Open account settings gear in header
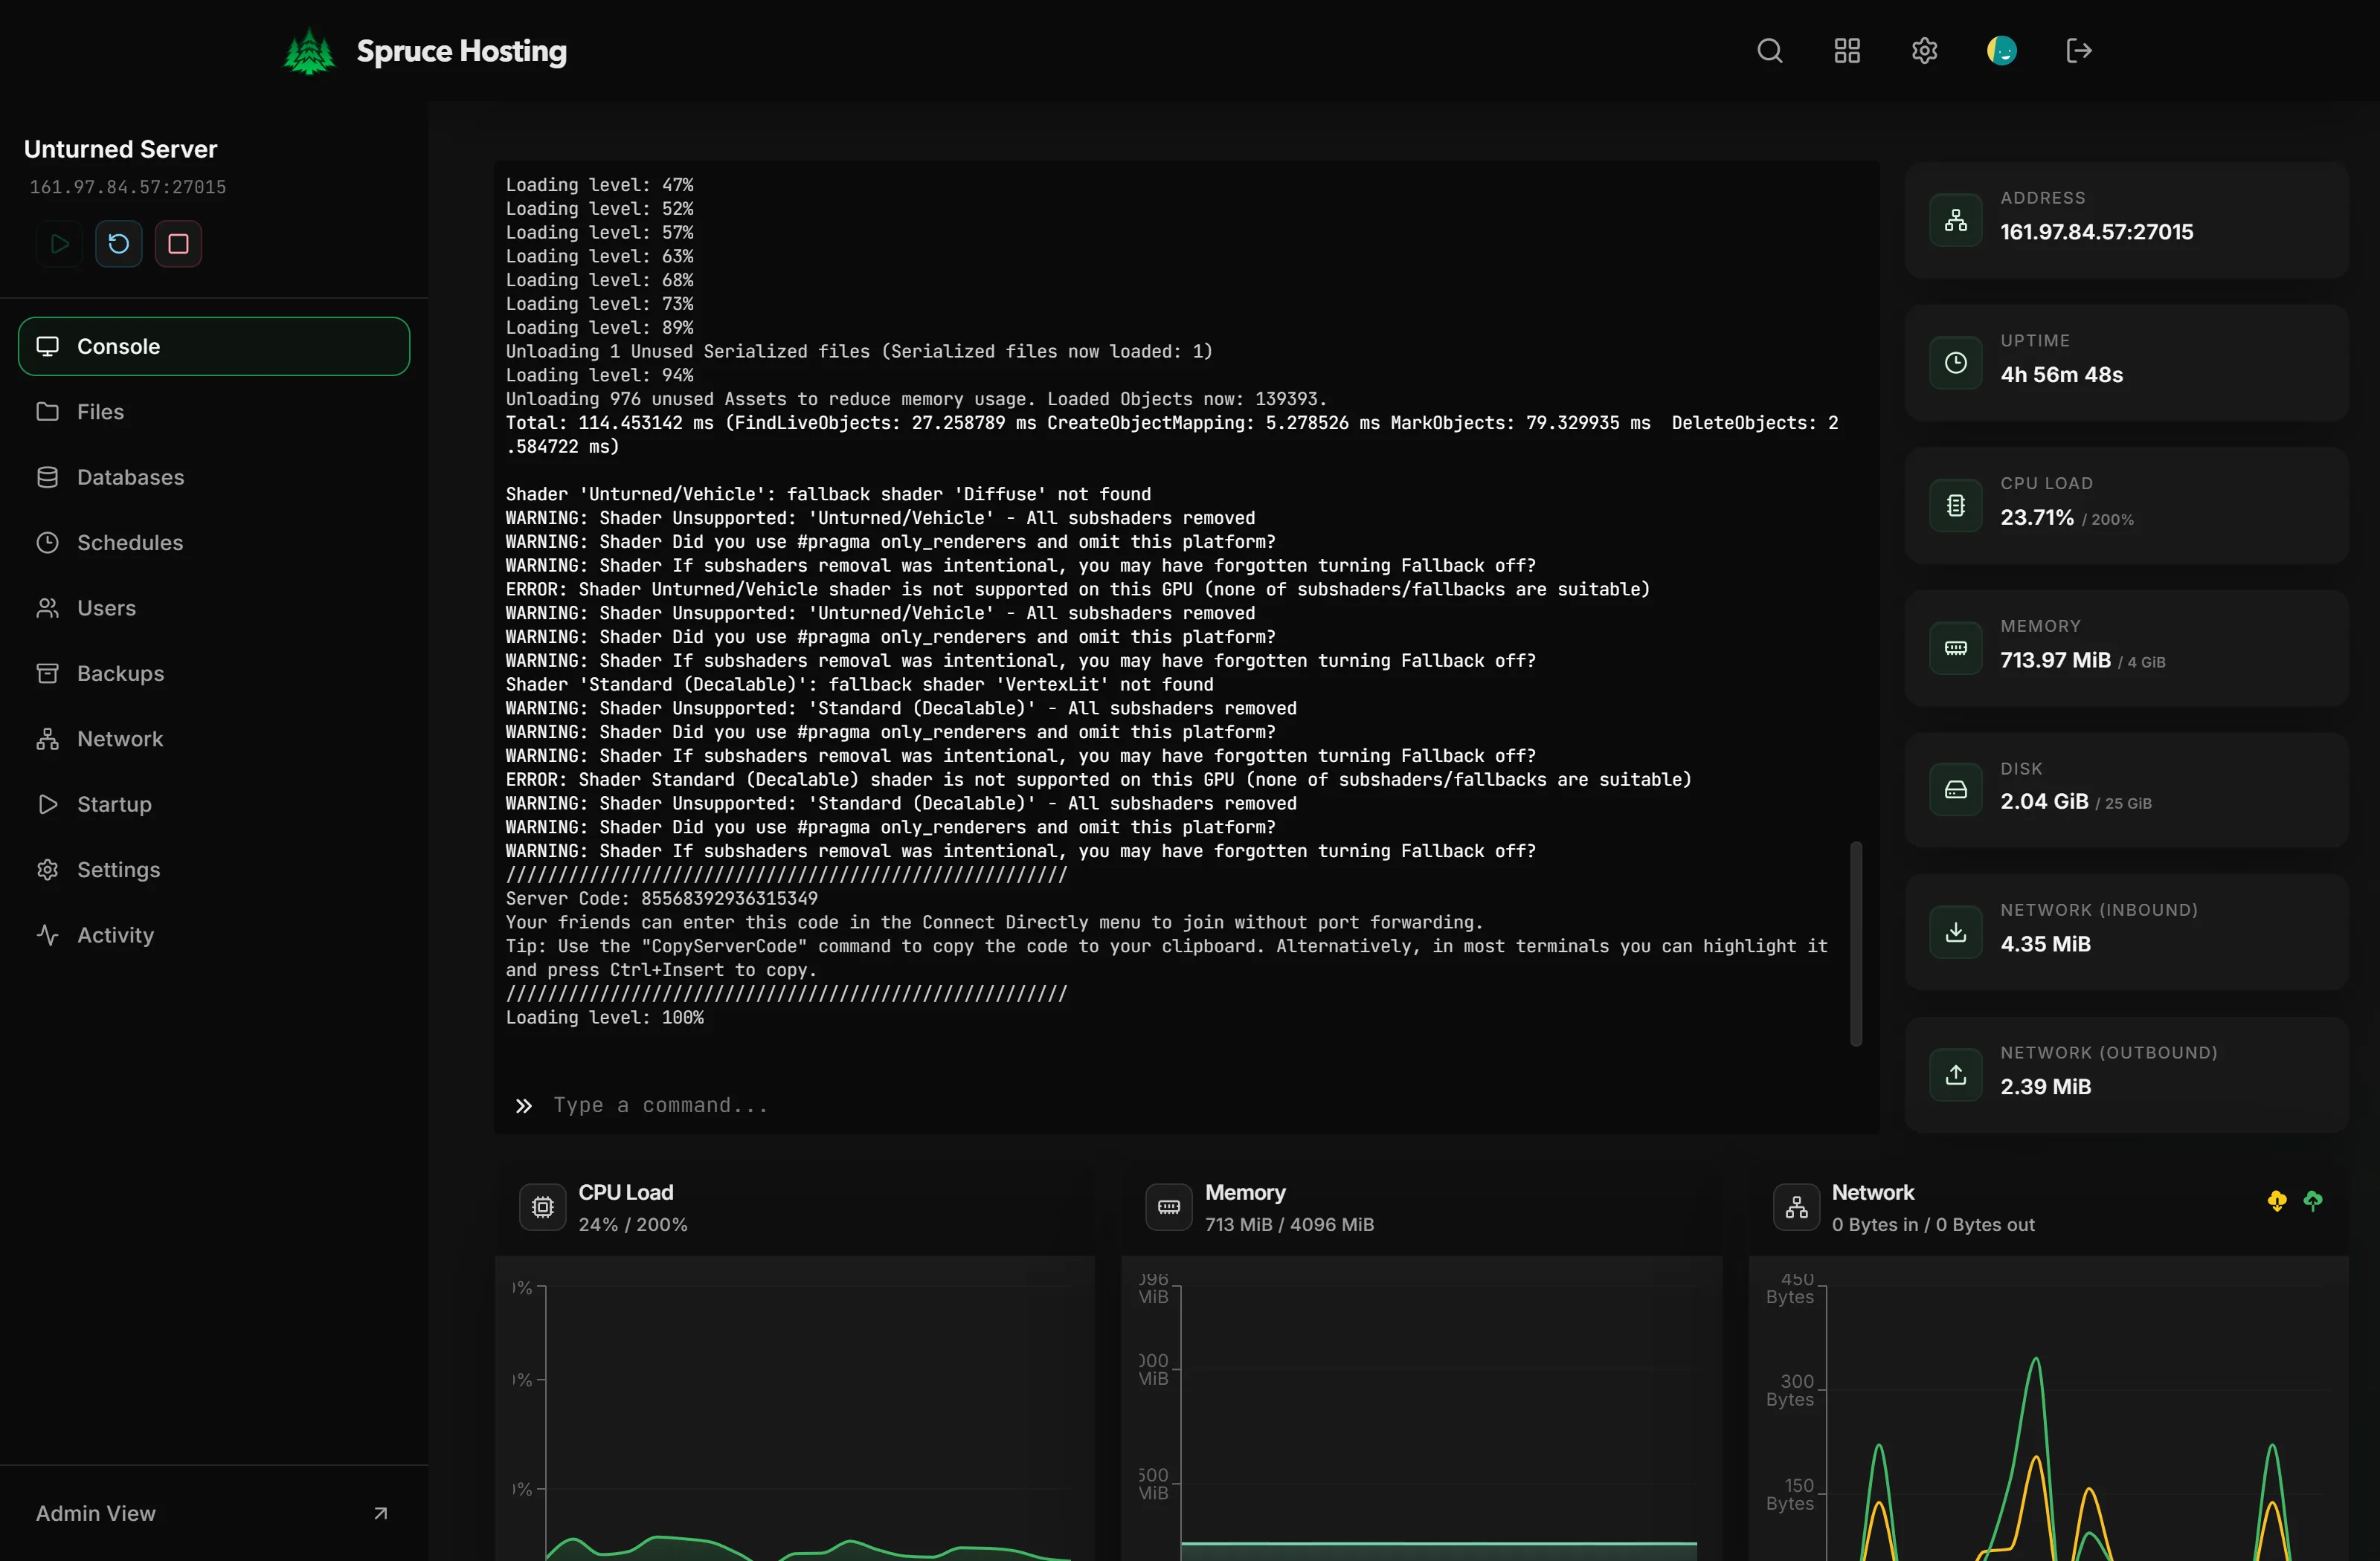 point(1924,51)
